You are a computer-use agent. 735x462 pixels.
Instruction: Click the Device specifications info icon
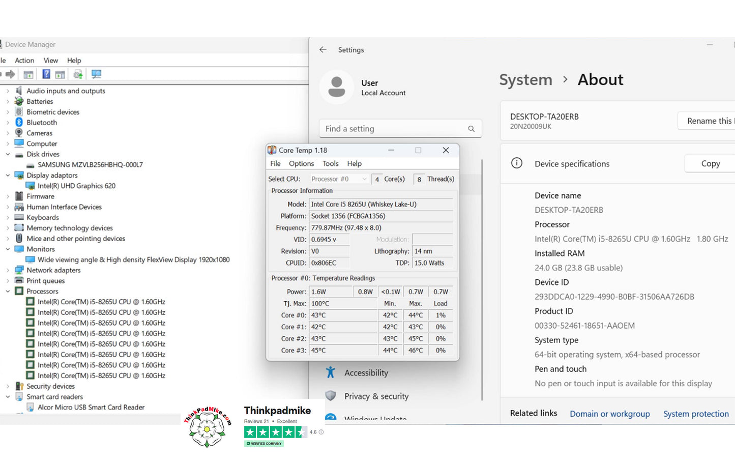pyautogui.click(x=517, y=163)
